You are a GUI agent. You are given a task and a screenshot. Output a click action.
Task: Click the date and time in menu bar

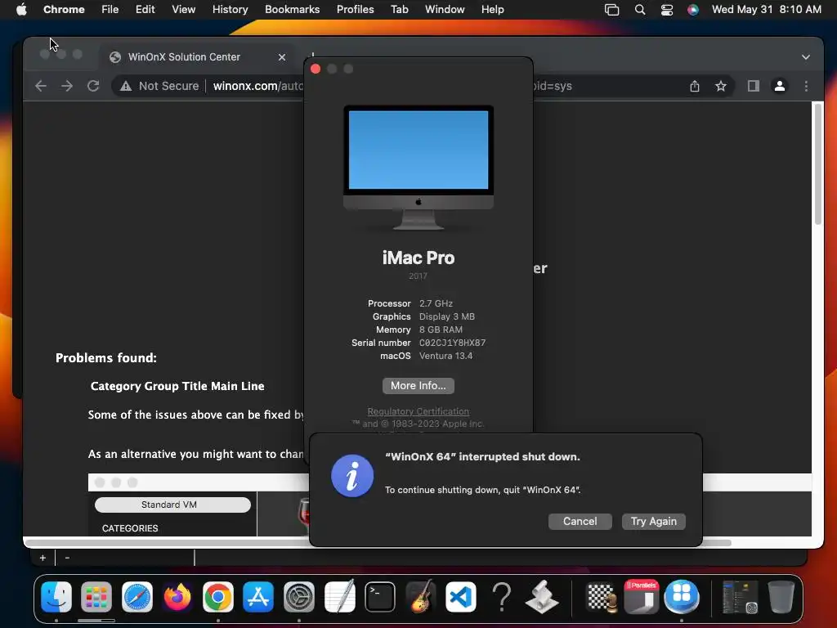tap(767, 9)
